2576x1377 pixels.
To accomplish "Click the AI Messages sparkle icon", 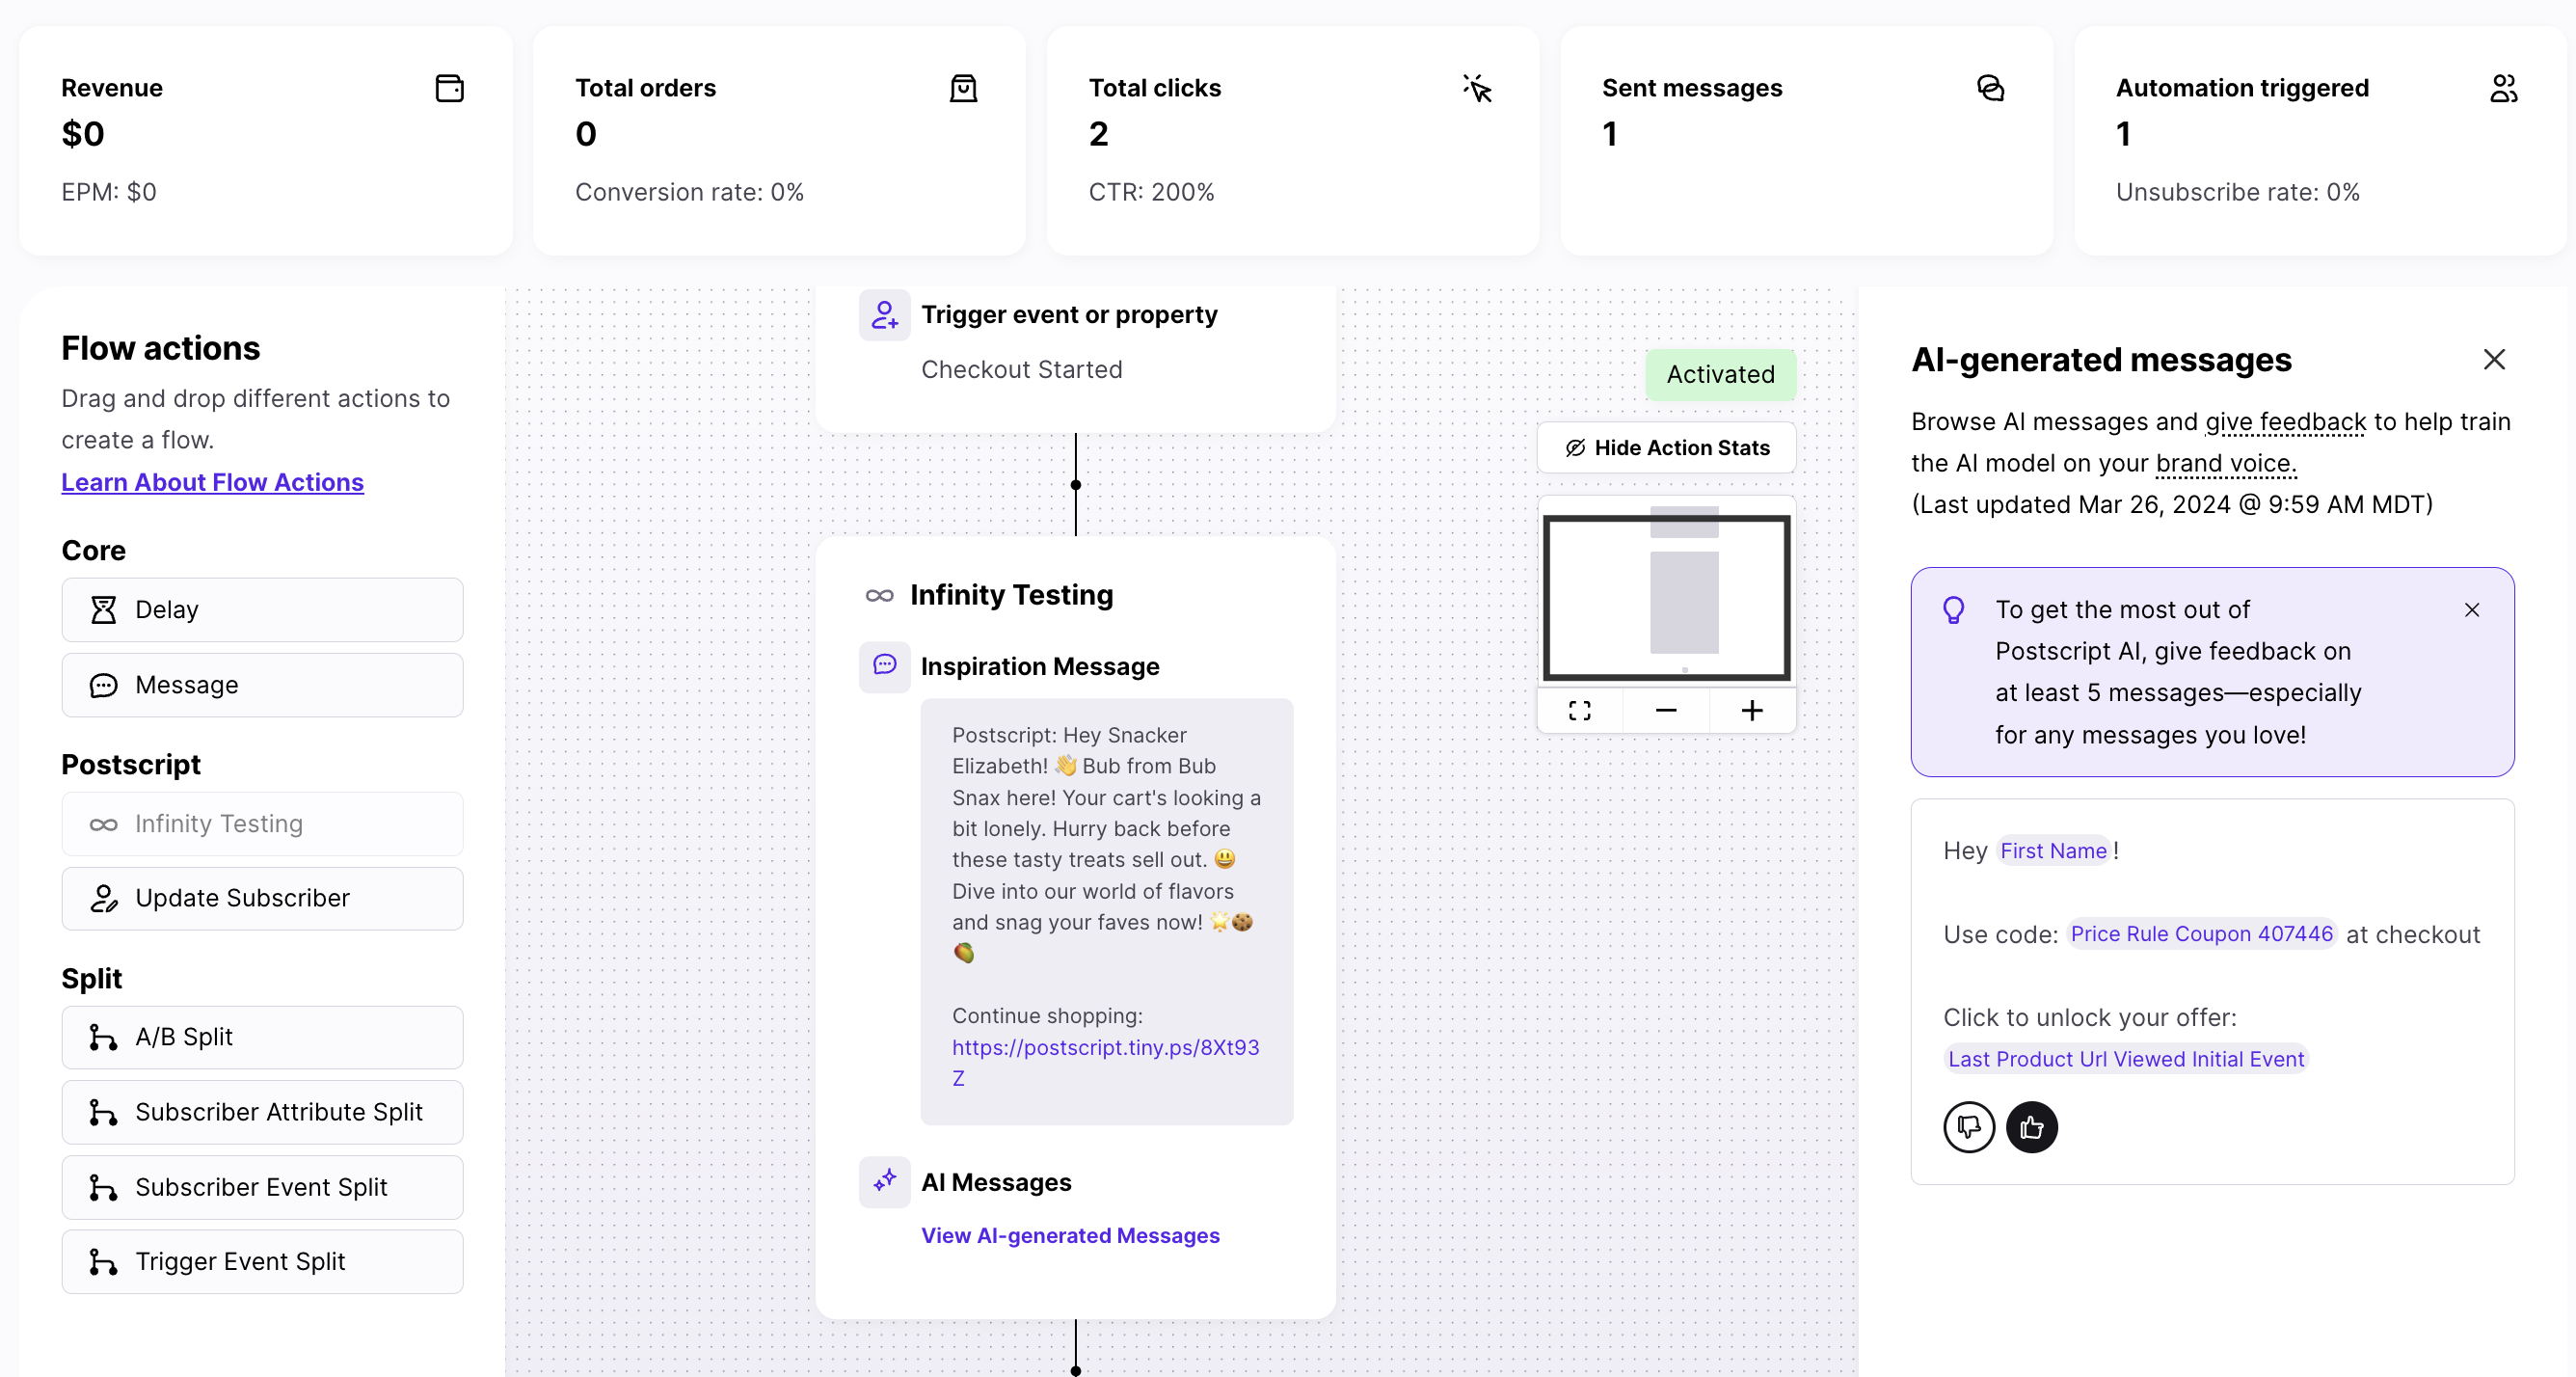I will (x=884, y=1181).
